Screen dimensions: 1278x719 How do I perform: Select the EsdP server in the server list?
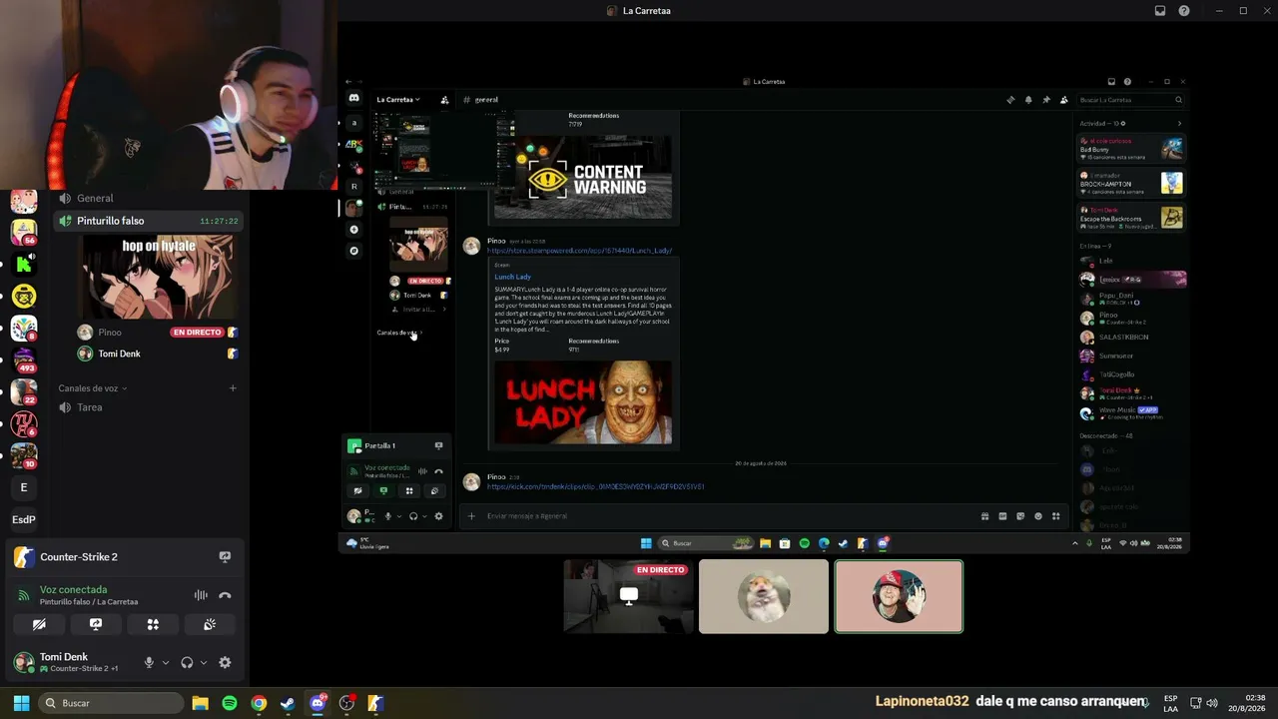pyautogui.click(x=24, y=519)
